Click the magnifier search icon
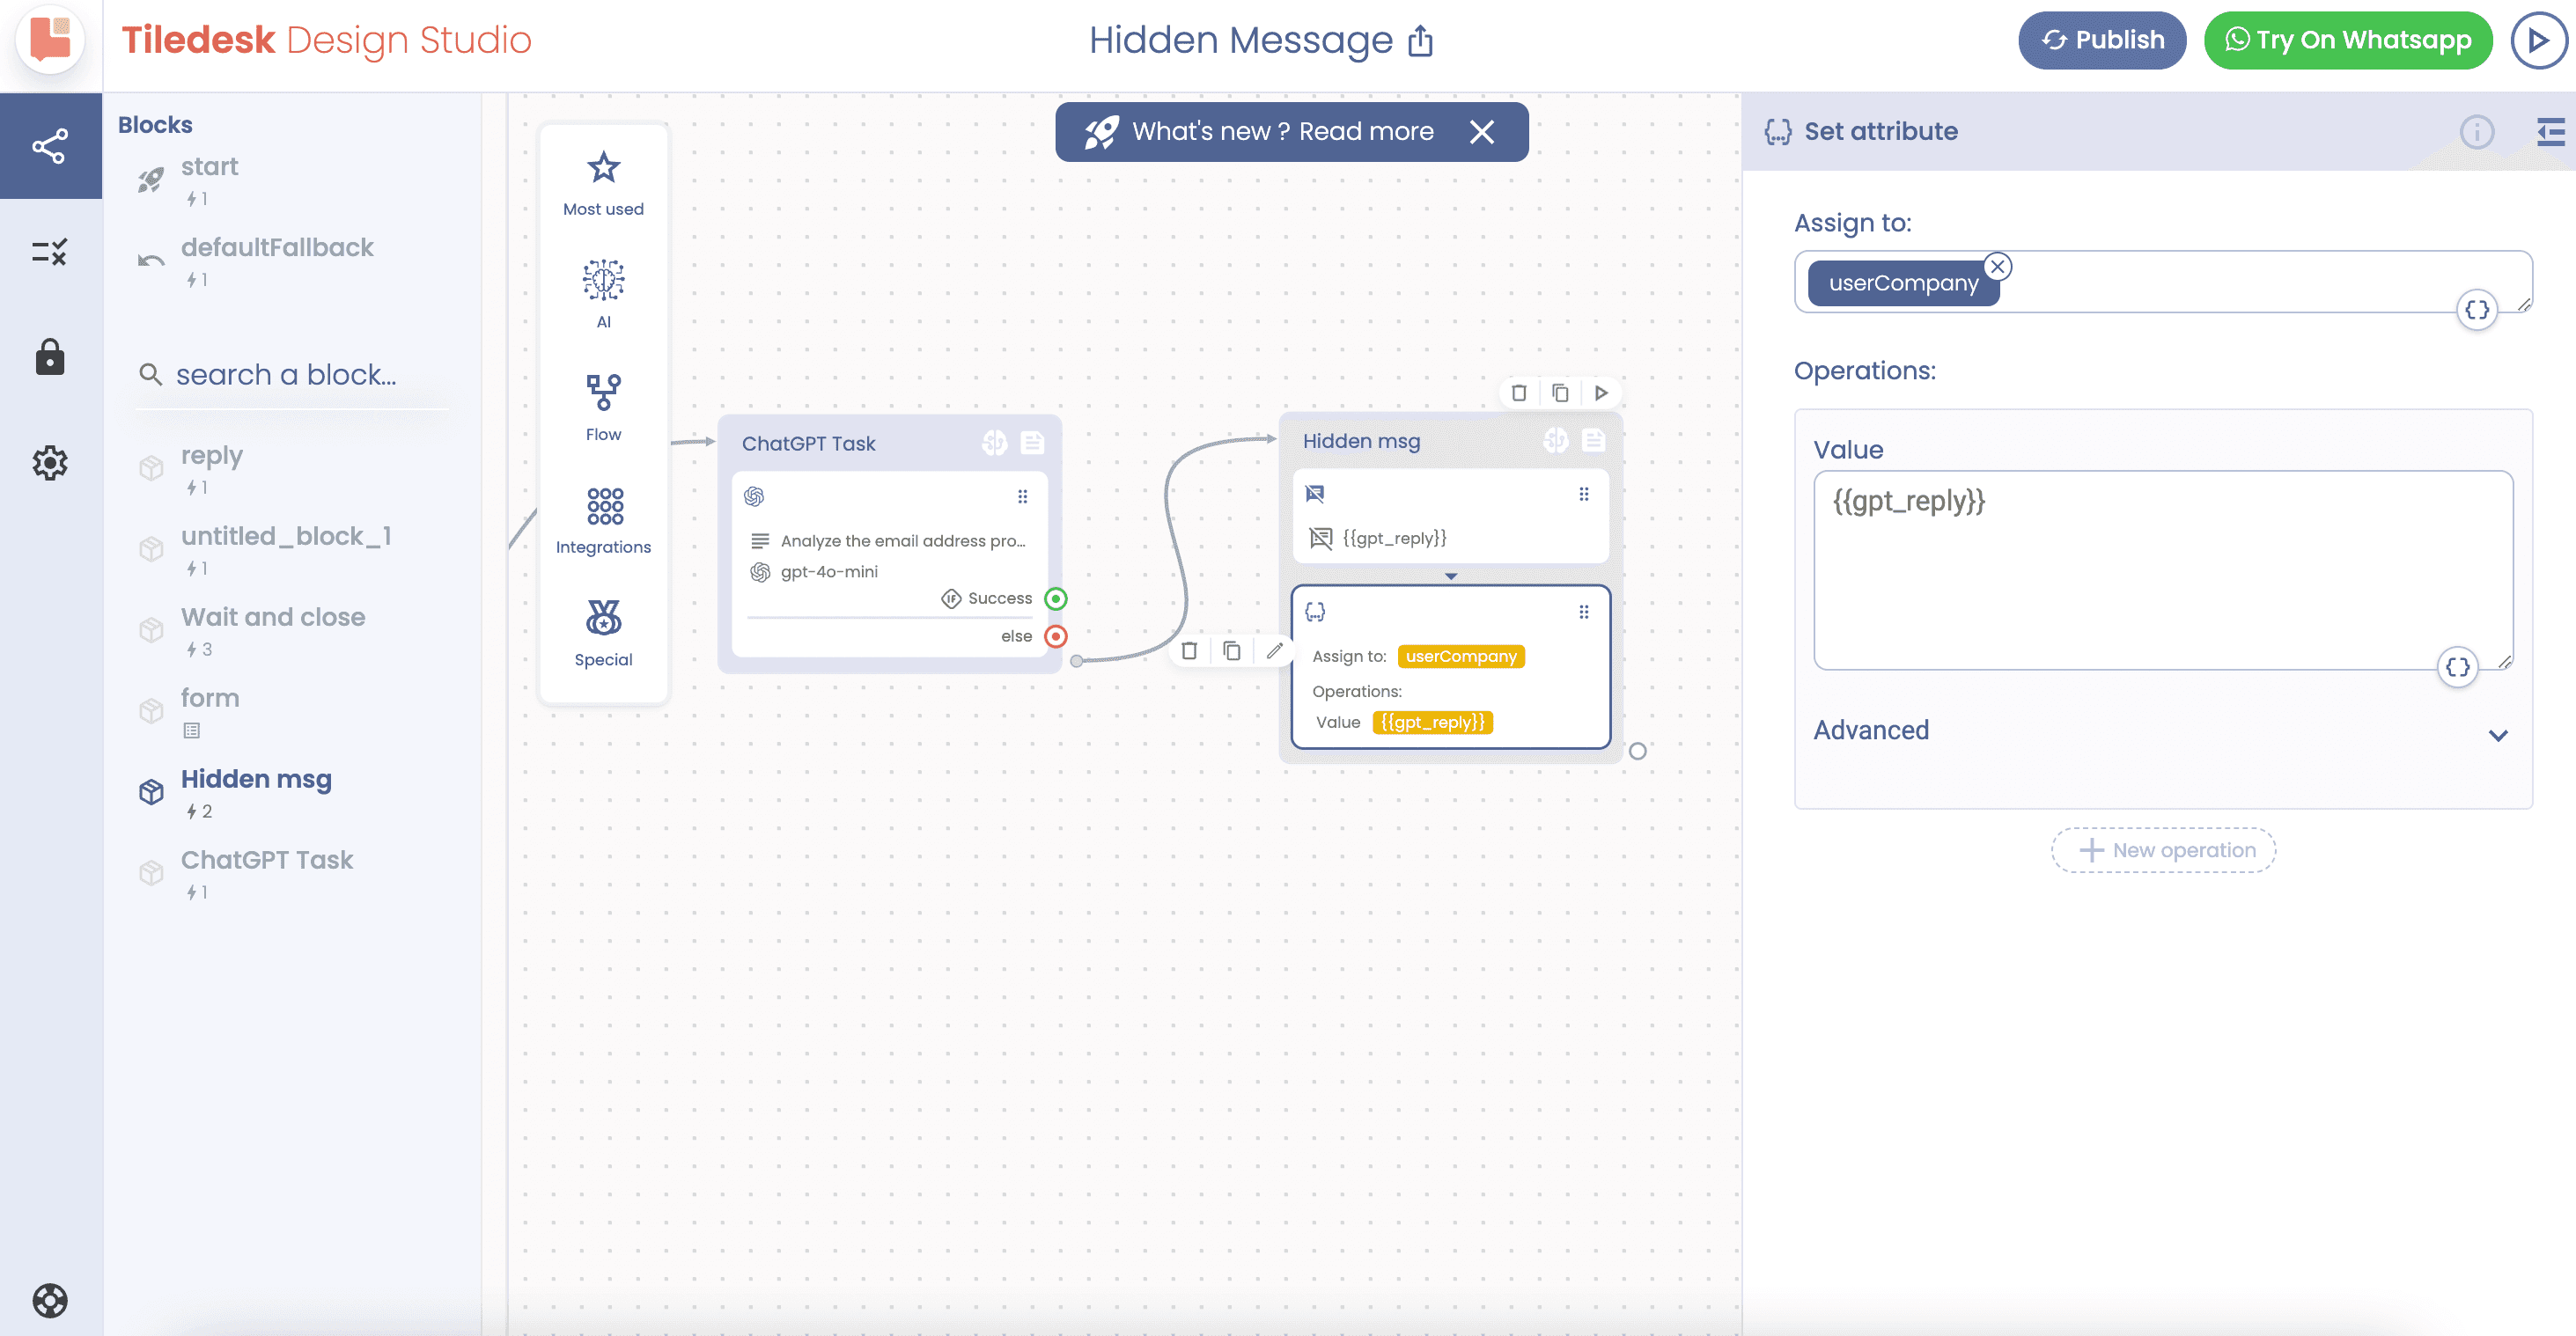This screenshot has height=1336, width=2576. [150, 374]
